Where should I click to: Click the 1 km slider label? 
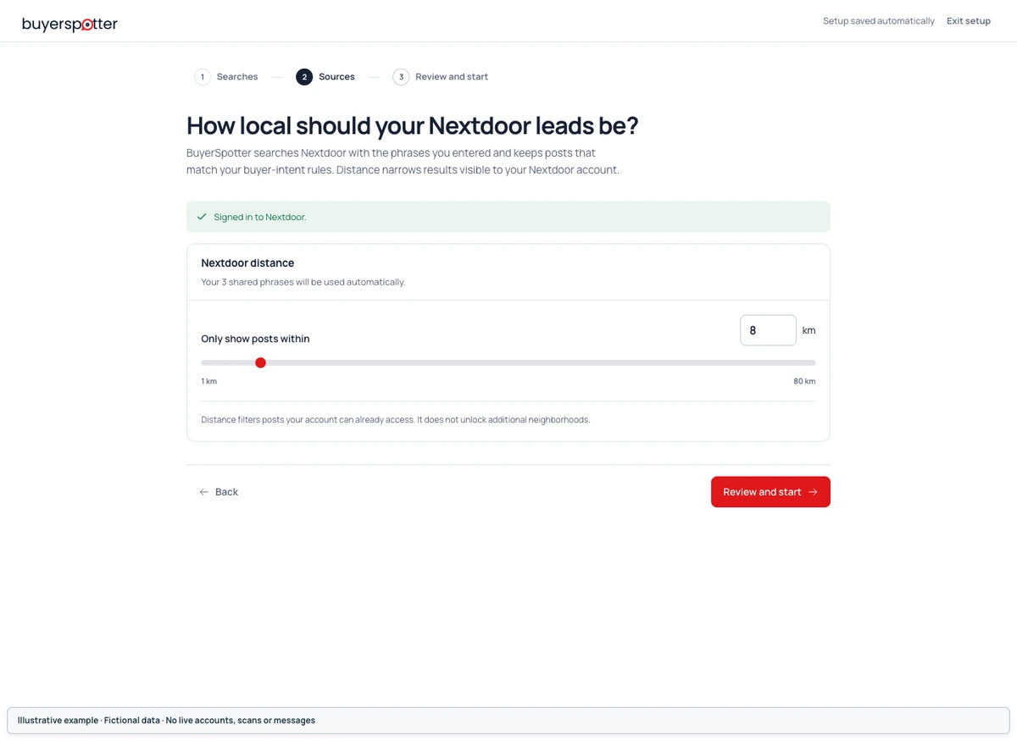point(209,381)
